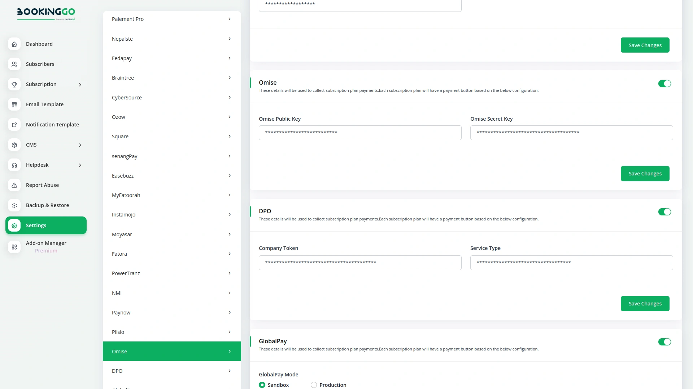Select Production mode for GlobalPay
Viewport: 693px width, 389px height.
[313, 385]
